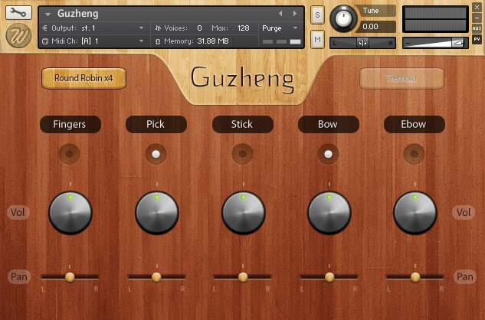Turn on the Stick power light

click(242, 154)
